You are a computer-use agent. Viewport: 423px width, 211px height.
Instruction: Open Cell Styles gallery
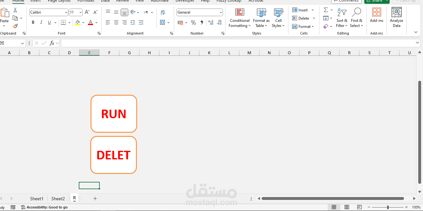tap(278, 18)
